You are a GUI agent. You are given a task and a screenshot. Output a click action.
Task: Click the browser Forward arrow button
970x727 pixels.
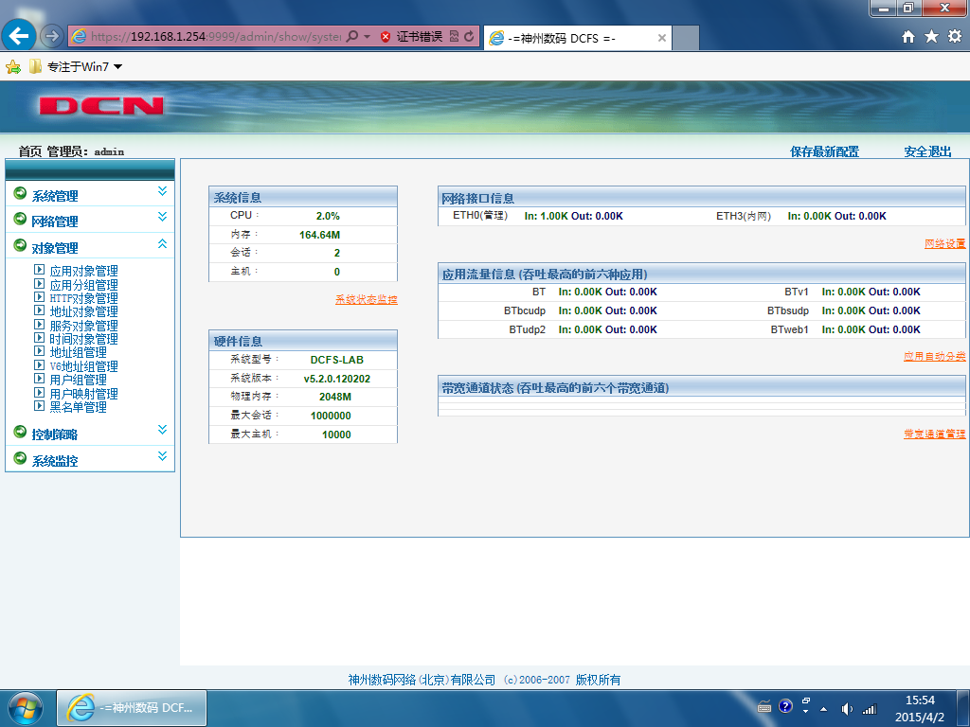(52, 37)
